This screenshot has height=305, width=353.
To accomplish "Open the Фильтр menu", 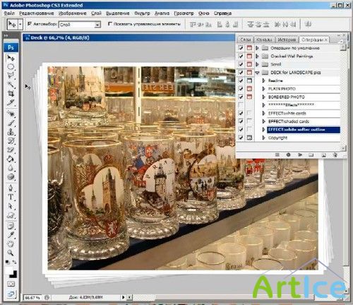I will pos(142,13).
